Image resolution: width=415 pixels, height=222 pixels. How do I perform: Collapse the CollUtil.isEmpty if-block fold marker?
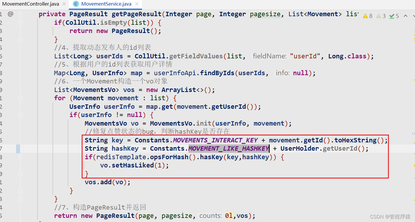20,22
